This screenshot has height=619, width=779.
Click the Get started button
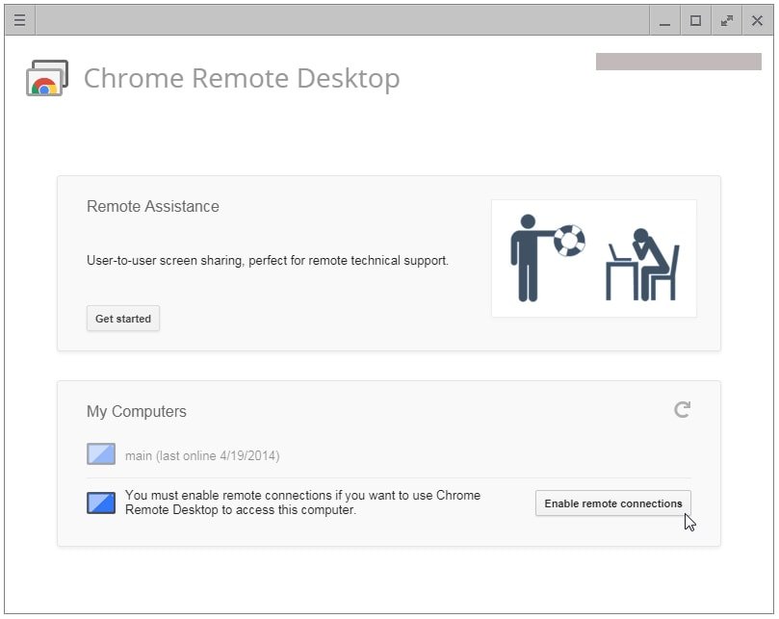click(123, 319)
